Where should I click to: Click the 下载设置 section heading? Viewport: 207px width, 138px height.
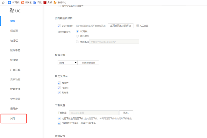tap(60, 105)
